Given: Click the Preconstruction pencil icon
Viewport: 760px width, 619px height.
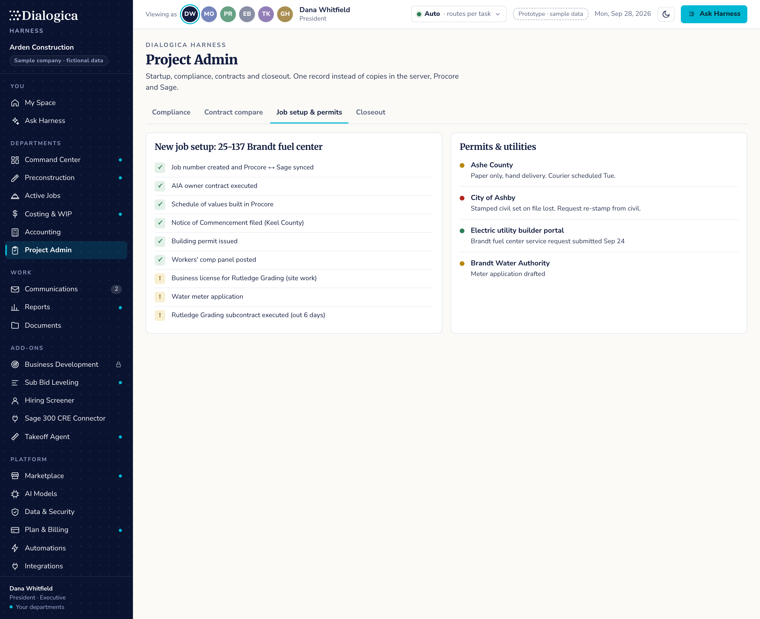Looking at the screenshot, I should [15, 178].
